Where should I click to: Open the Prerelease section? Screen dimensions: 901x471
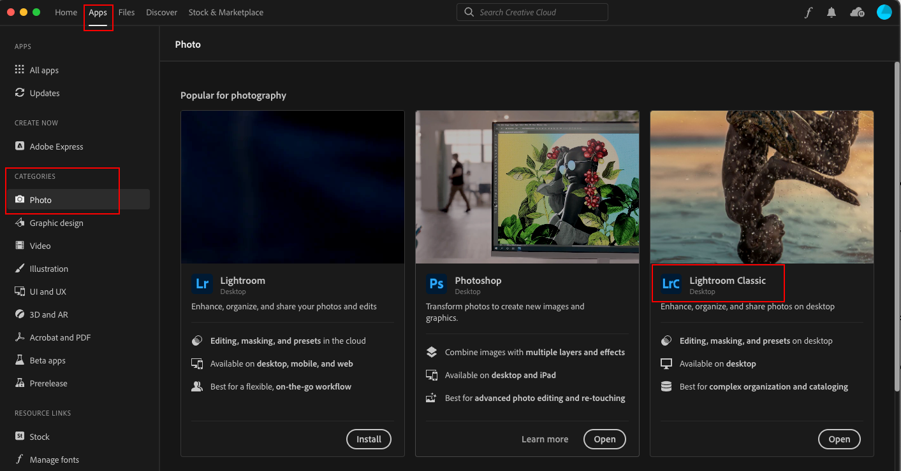(x=49, y=383)
